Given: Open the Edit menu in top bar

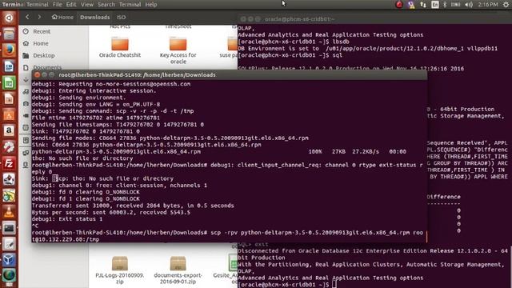Looking at the screenshot, I should click(71, 5).
